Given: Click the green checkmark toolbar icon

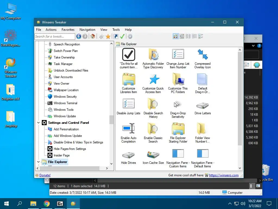Looking at the screenshot, I should pyautogui.click(x=122, y=36).
